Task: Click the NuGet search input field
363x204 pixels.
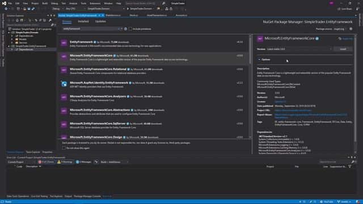Action: [x=91, y=29]
